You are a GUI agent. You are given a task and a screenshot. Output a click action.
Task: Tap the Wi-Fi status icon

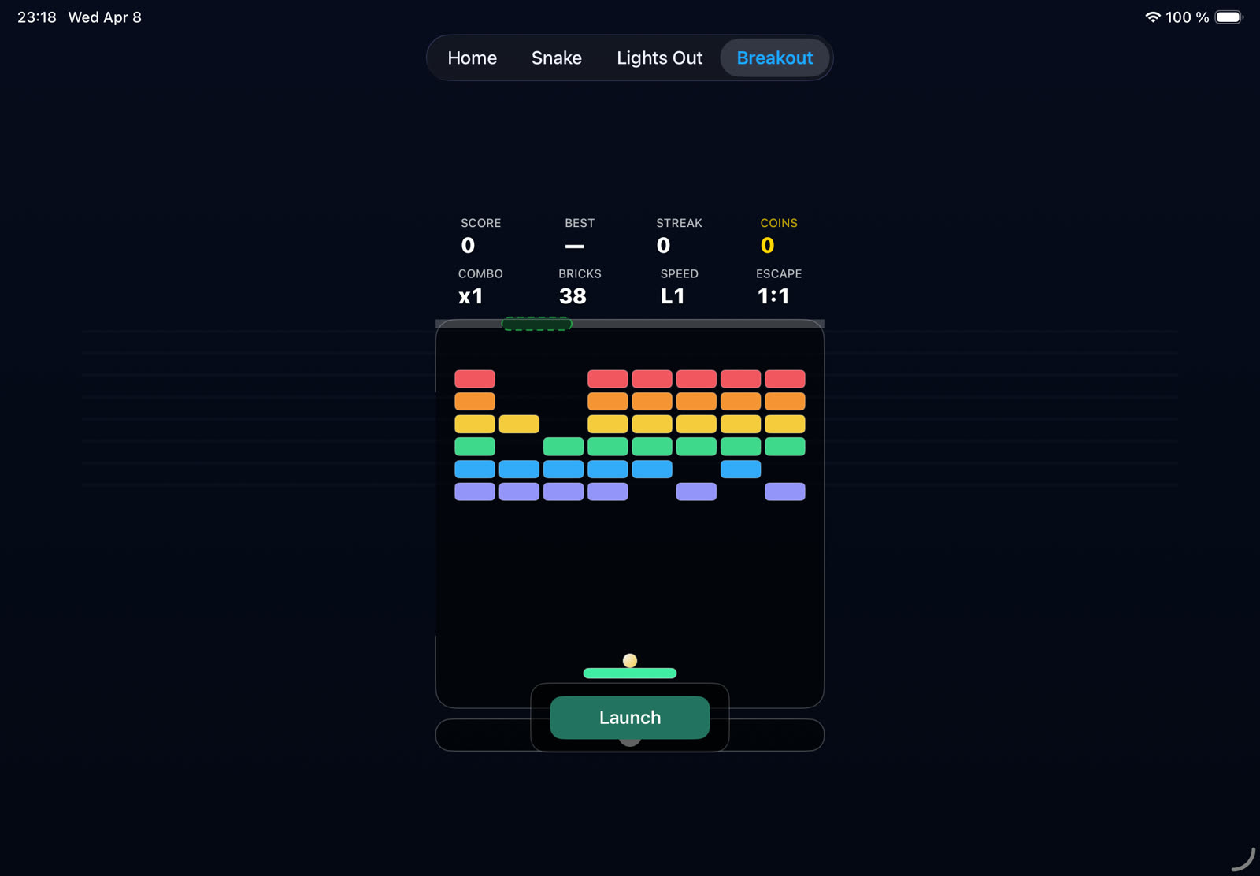click(1152, 17)
